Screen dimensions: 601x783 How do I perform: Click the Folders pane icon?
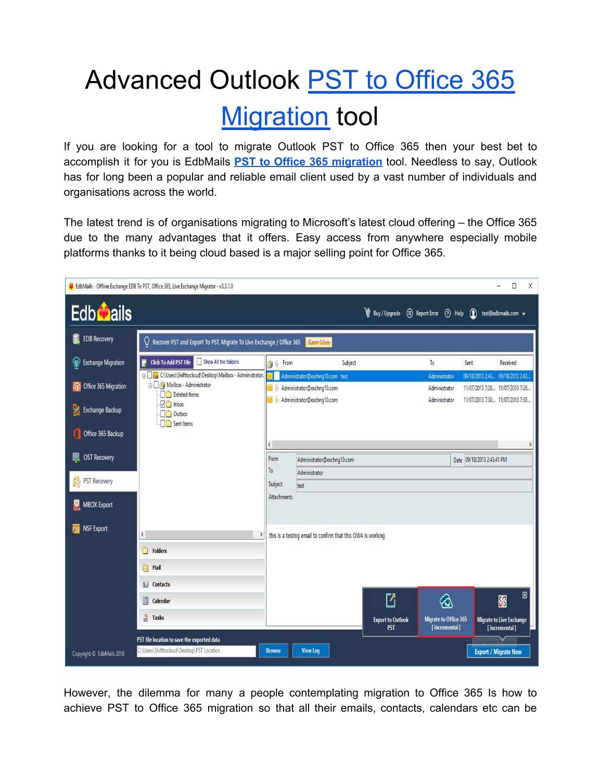pyautogui.click(x=146, y=551)
